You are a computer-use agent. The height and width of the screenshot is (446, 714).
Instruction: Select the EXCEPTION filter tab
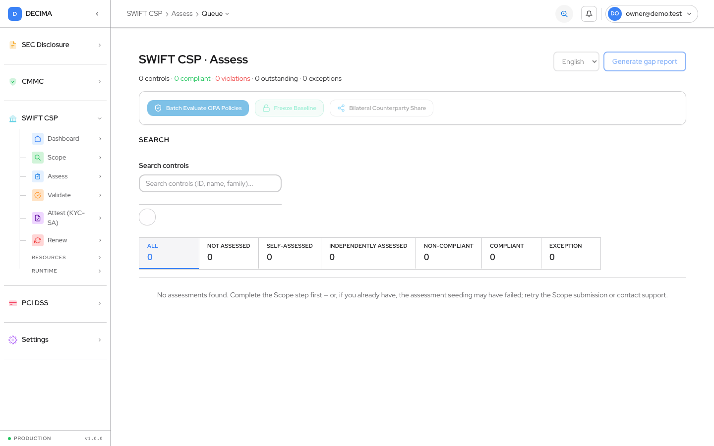(571, 253)
